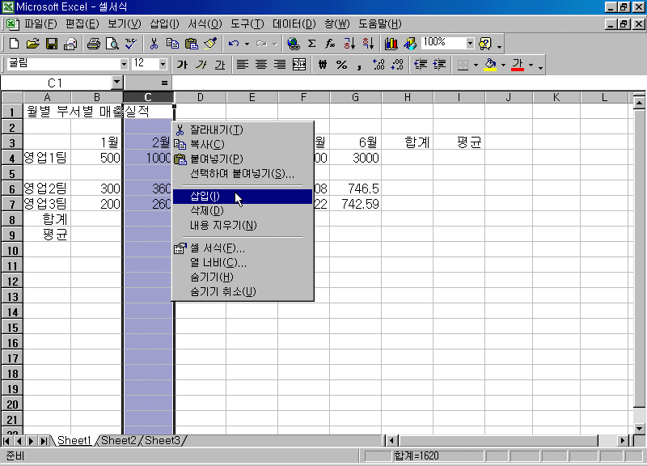This screenshot has height=466, width=647.
Task: Run the Spelling check icon
Action: [131, 44]
